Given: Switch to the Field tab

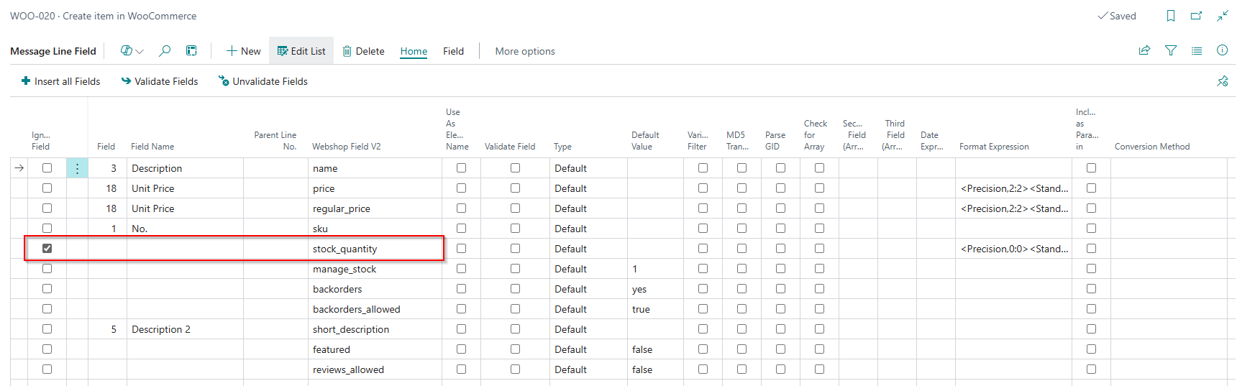Looking at the screenshot, I should [x=453, y=51].
